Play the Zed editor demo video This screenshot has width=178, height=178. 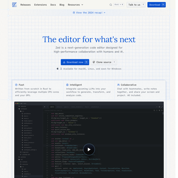tap(89, 149)
